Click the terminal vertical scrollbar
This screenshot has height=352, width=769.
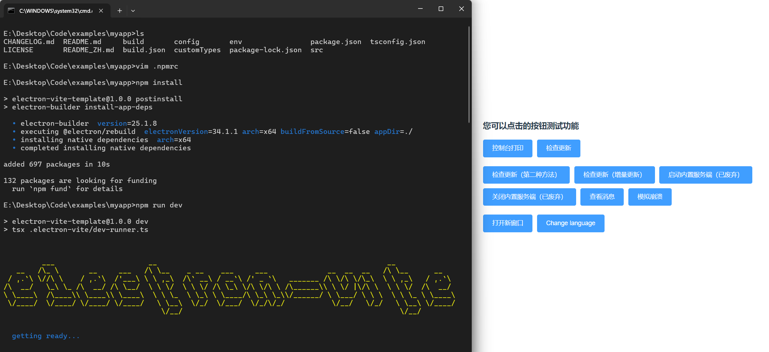469,75
